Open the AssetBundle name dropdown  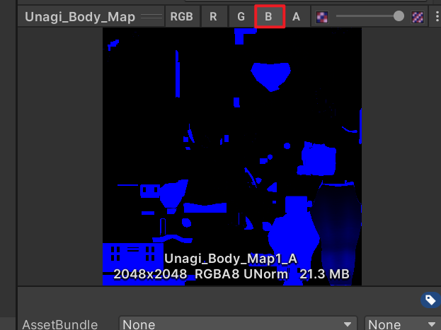(238, 324)
